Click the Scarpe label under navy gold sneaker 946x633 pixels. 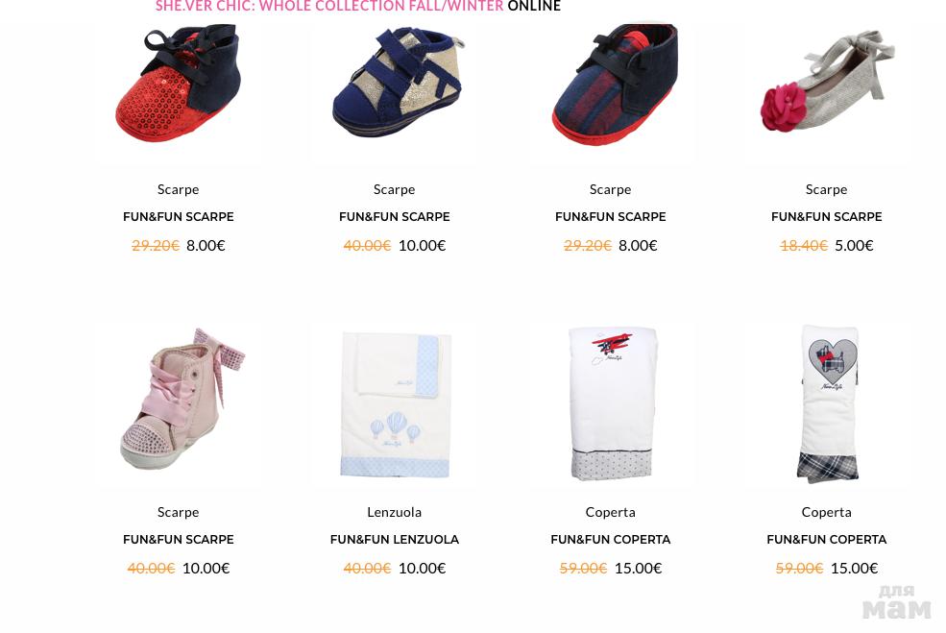click(x=394, y=189)
